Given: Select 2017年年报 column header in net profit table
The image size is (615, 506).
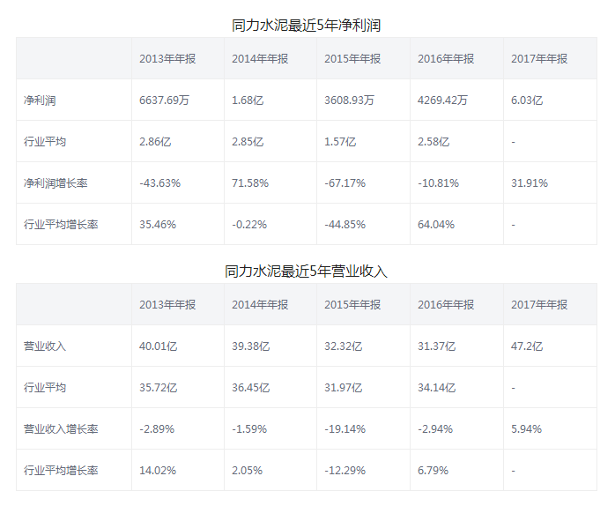Looking at the screenshot, I should (x=539, y=59).
